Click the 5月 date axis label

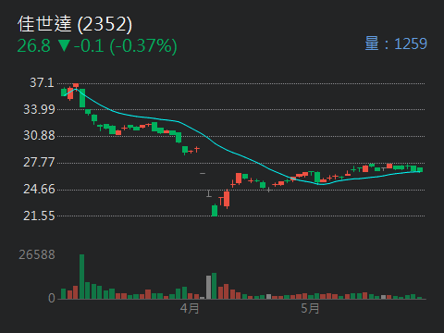coord(310,308)
